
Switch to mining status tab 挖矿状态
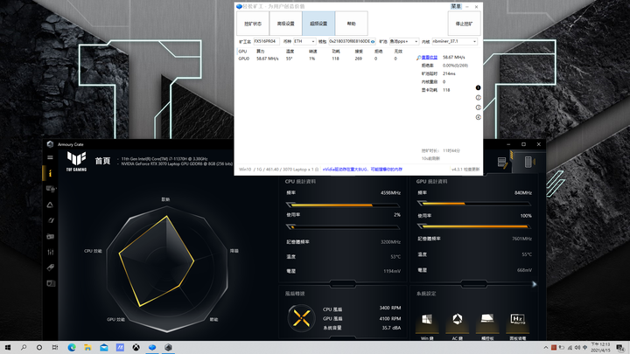(x=253, y=24)
